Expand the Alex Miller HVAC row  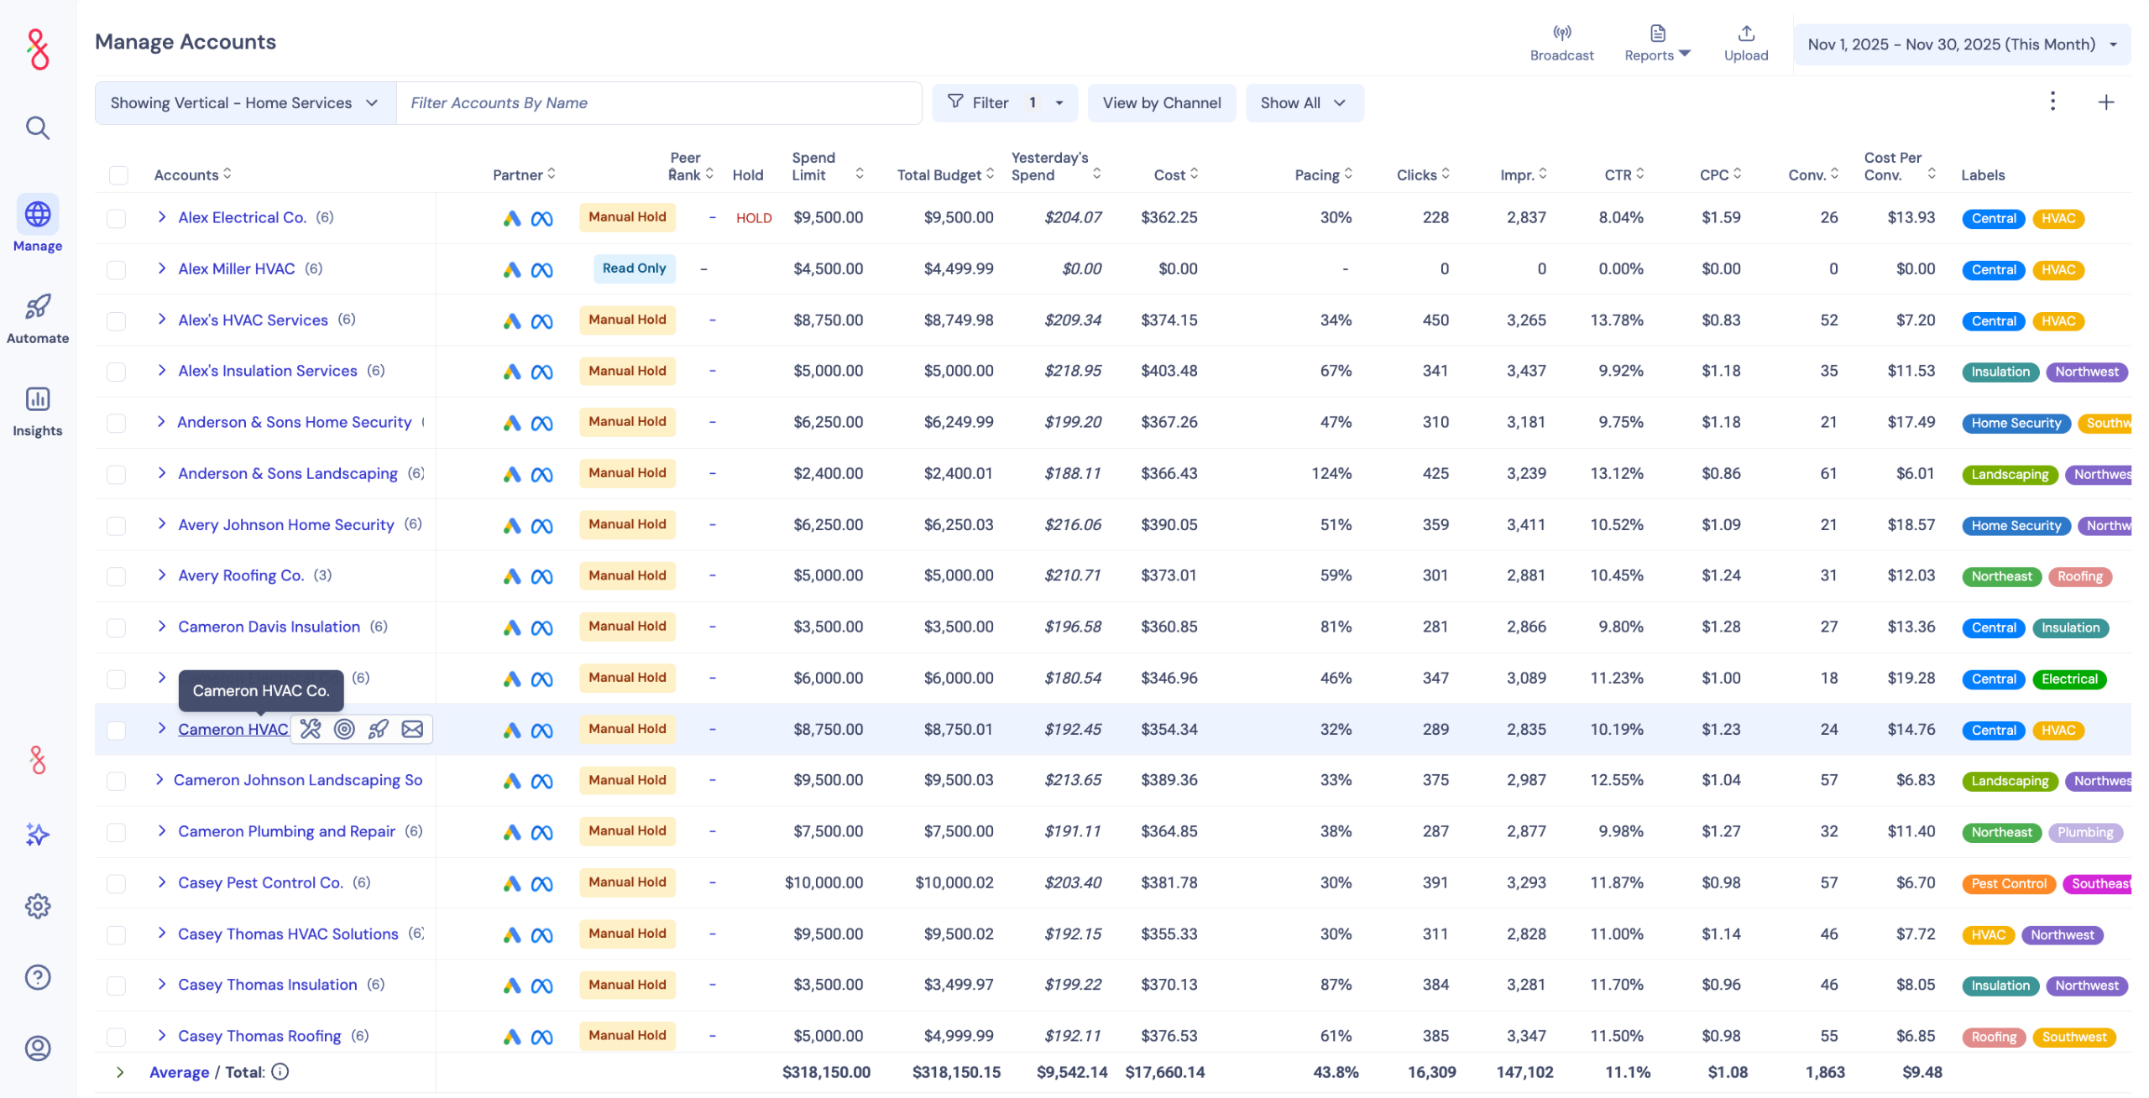point(162,268)
